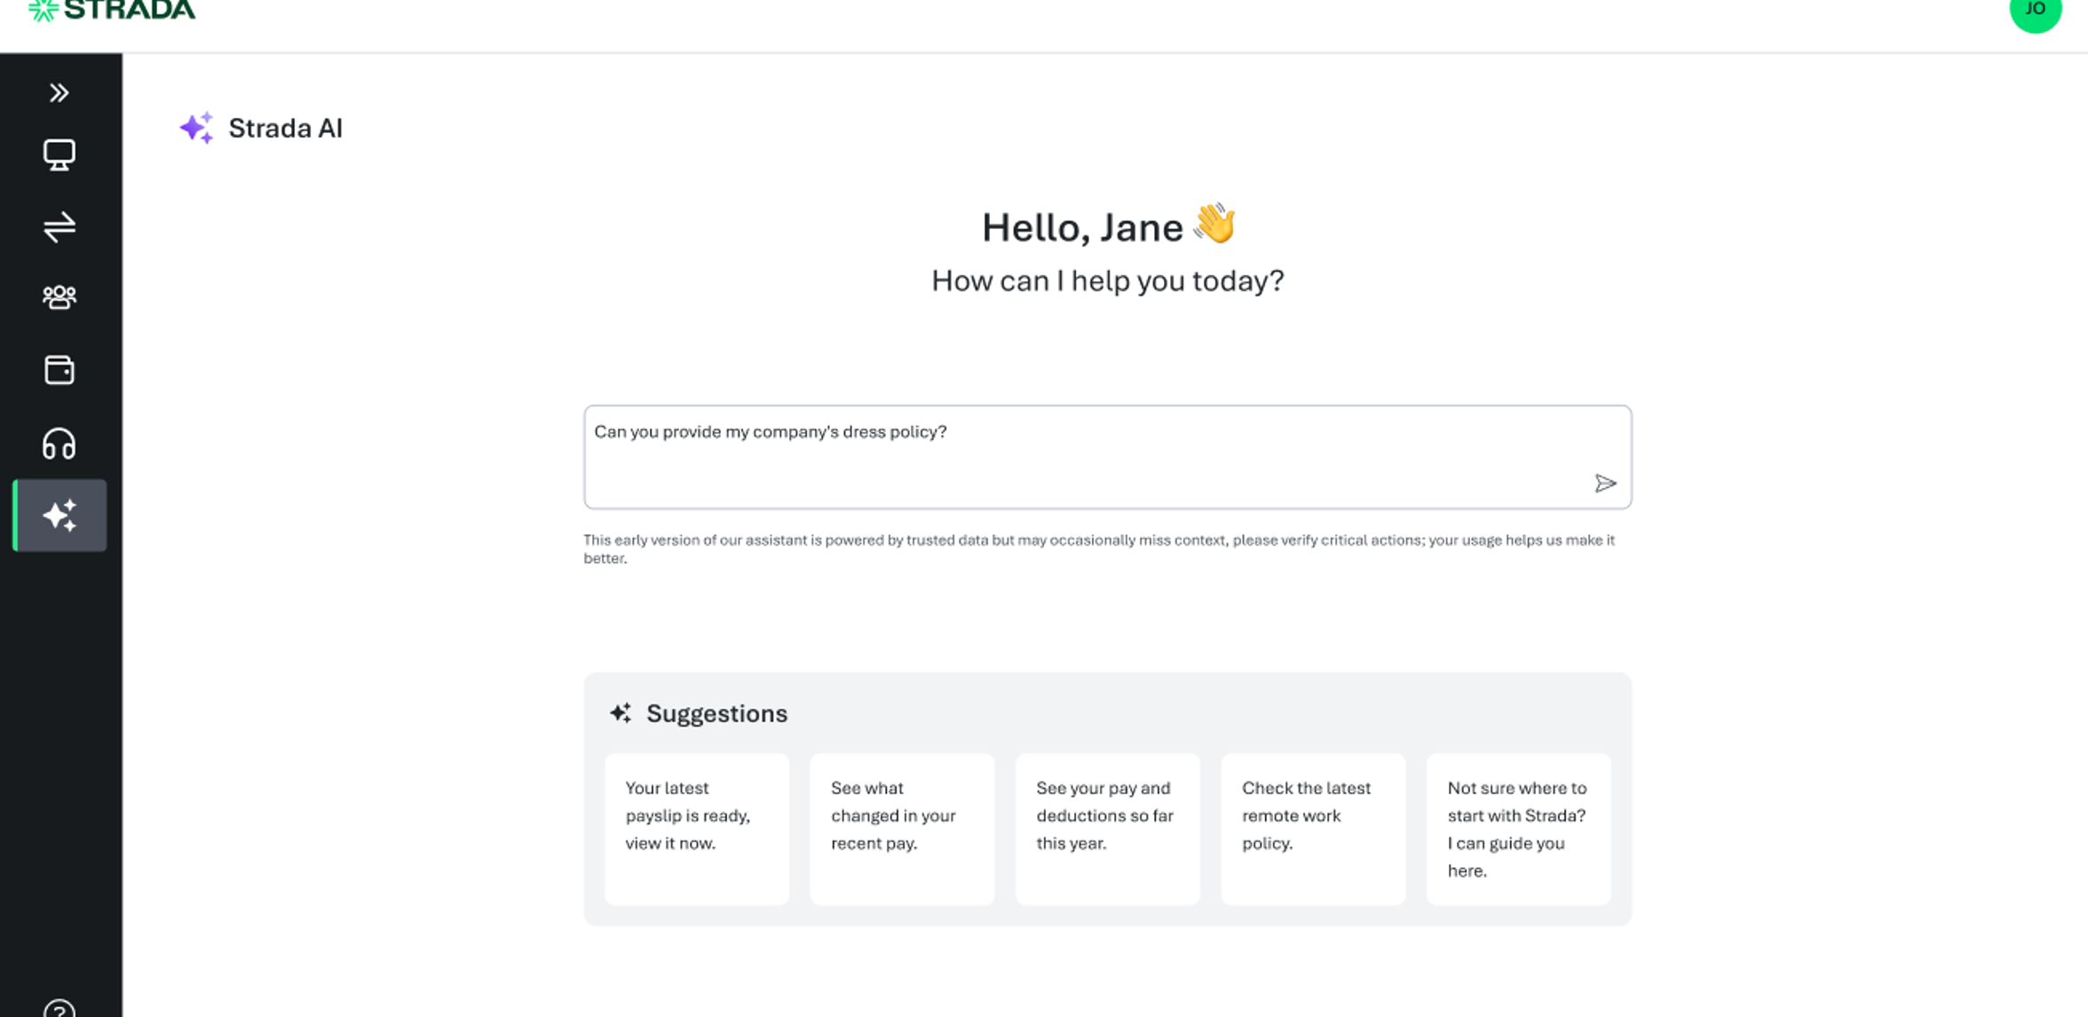Viewport: 2088px width, 1017px height.
Task: Click the Suggestions section heading
Action: pyautogui.click(x=716, y=713)
